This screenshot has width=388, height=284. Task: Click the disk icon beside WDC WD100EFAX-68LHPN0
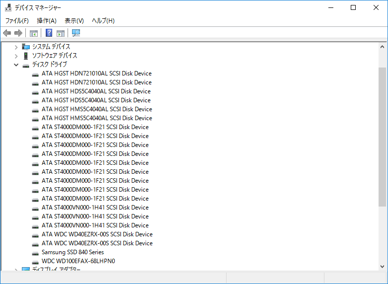pos(35,262)
